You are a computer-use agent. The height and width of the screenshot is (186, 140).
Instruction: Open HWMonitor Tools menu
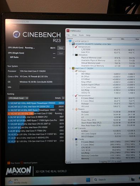81,35
